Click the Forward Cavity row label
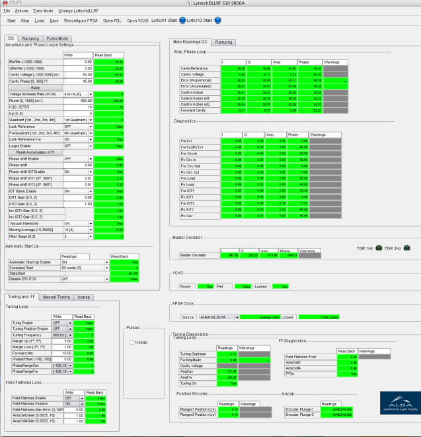 (x=200, y=111)
